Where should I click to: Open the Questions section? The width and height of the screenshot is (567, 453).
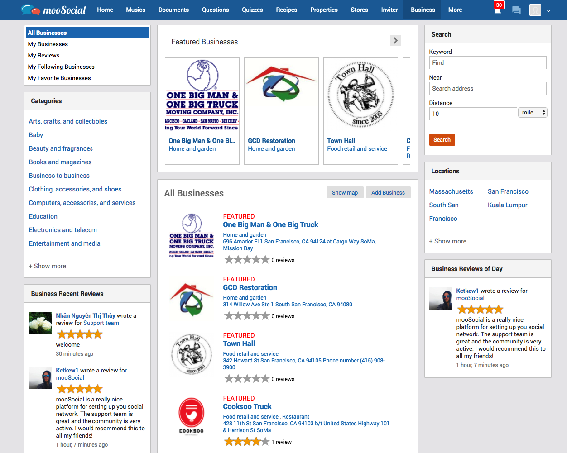216,10
